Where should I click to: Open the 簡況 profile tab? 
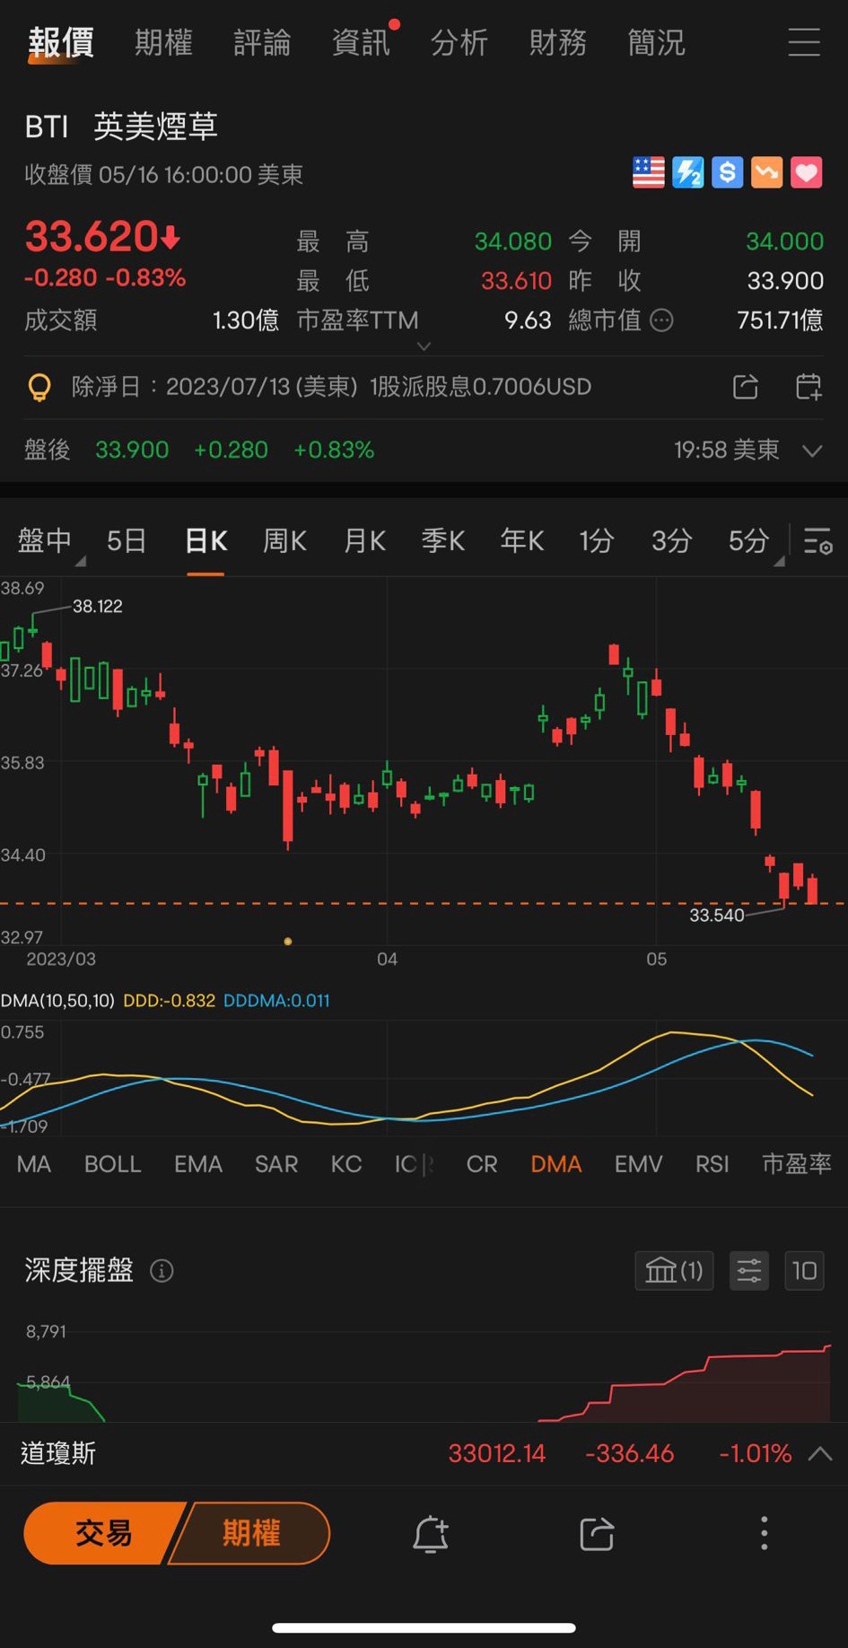[x=657, y=43]
